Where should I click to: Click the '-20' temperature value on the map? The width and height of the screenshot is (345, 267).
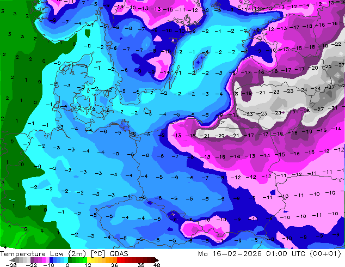(313, 68)
